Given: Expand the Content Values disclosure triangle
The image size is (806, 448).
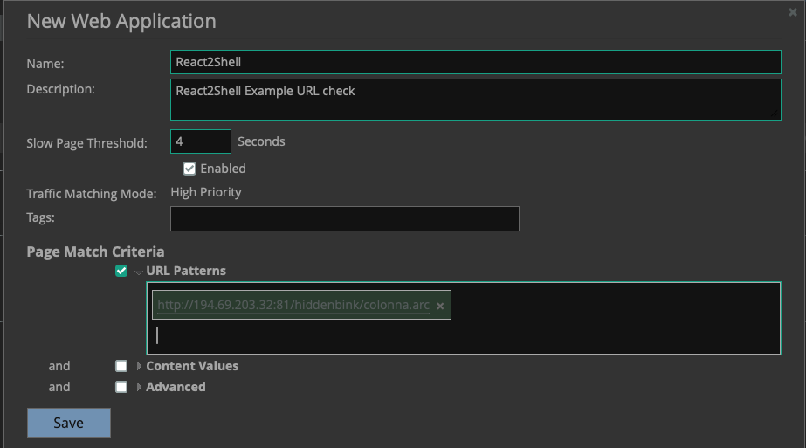Looking at the screenshot, I should (139, 366).
